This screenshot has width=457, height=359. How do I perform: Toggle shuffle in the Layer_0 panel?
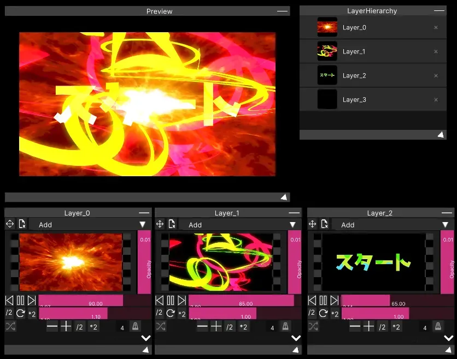click(x=10, y=326)
